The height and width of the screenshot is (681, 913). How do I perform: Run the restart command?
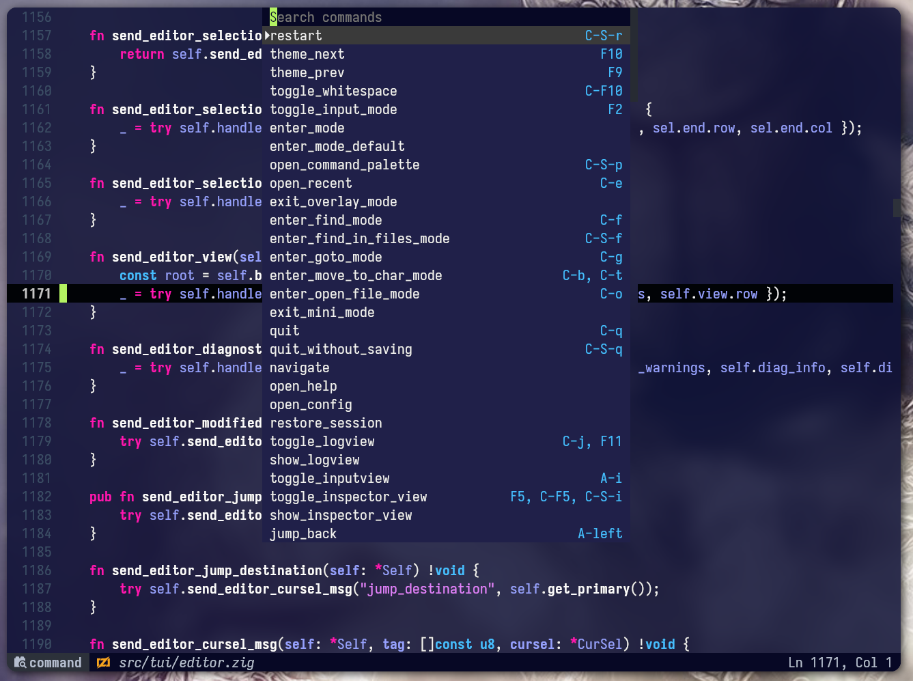click(x=296, y=36)
